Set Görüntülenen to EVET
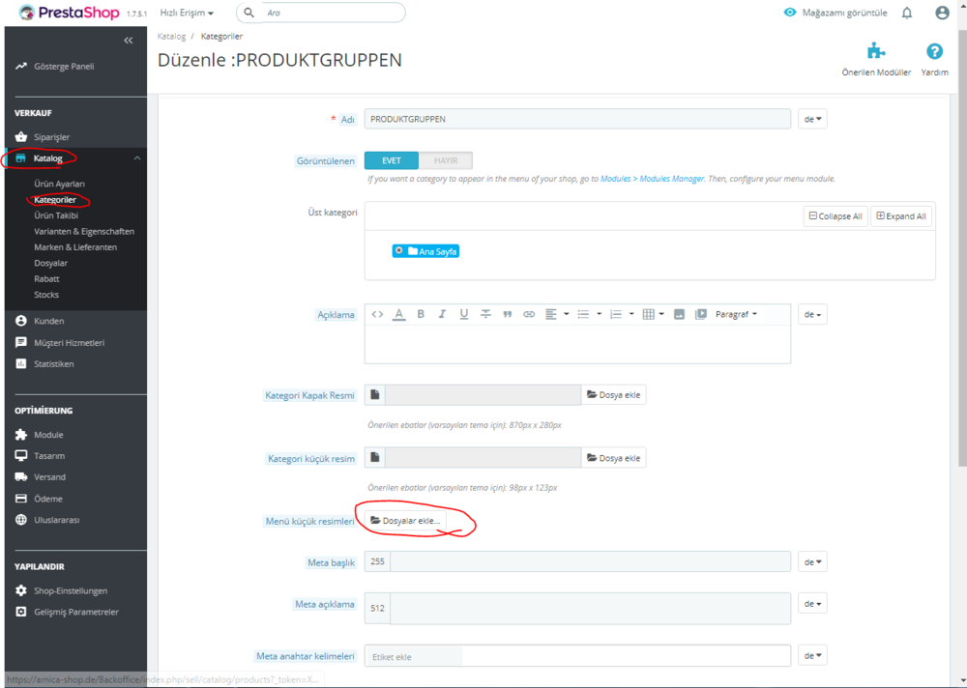 pyautogui.click(x=391, y=160)
